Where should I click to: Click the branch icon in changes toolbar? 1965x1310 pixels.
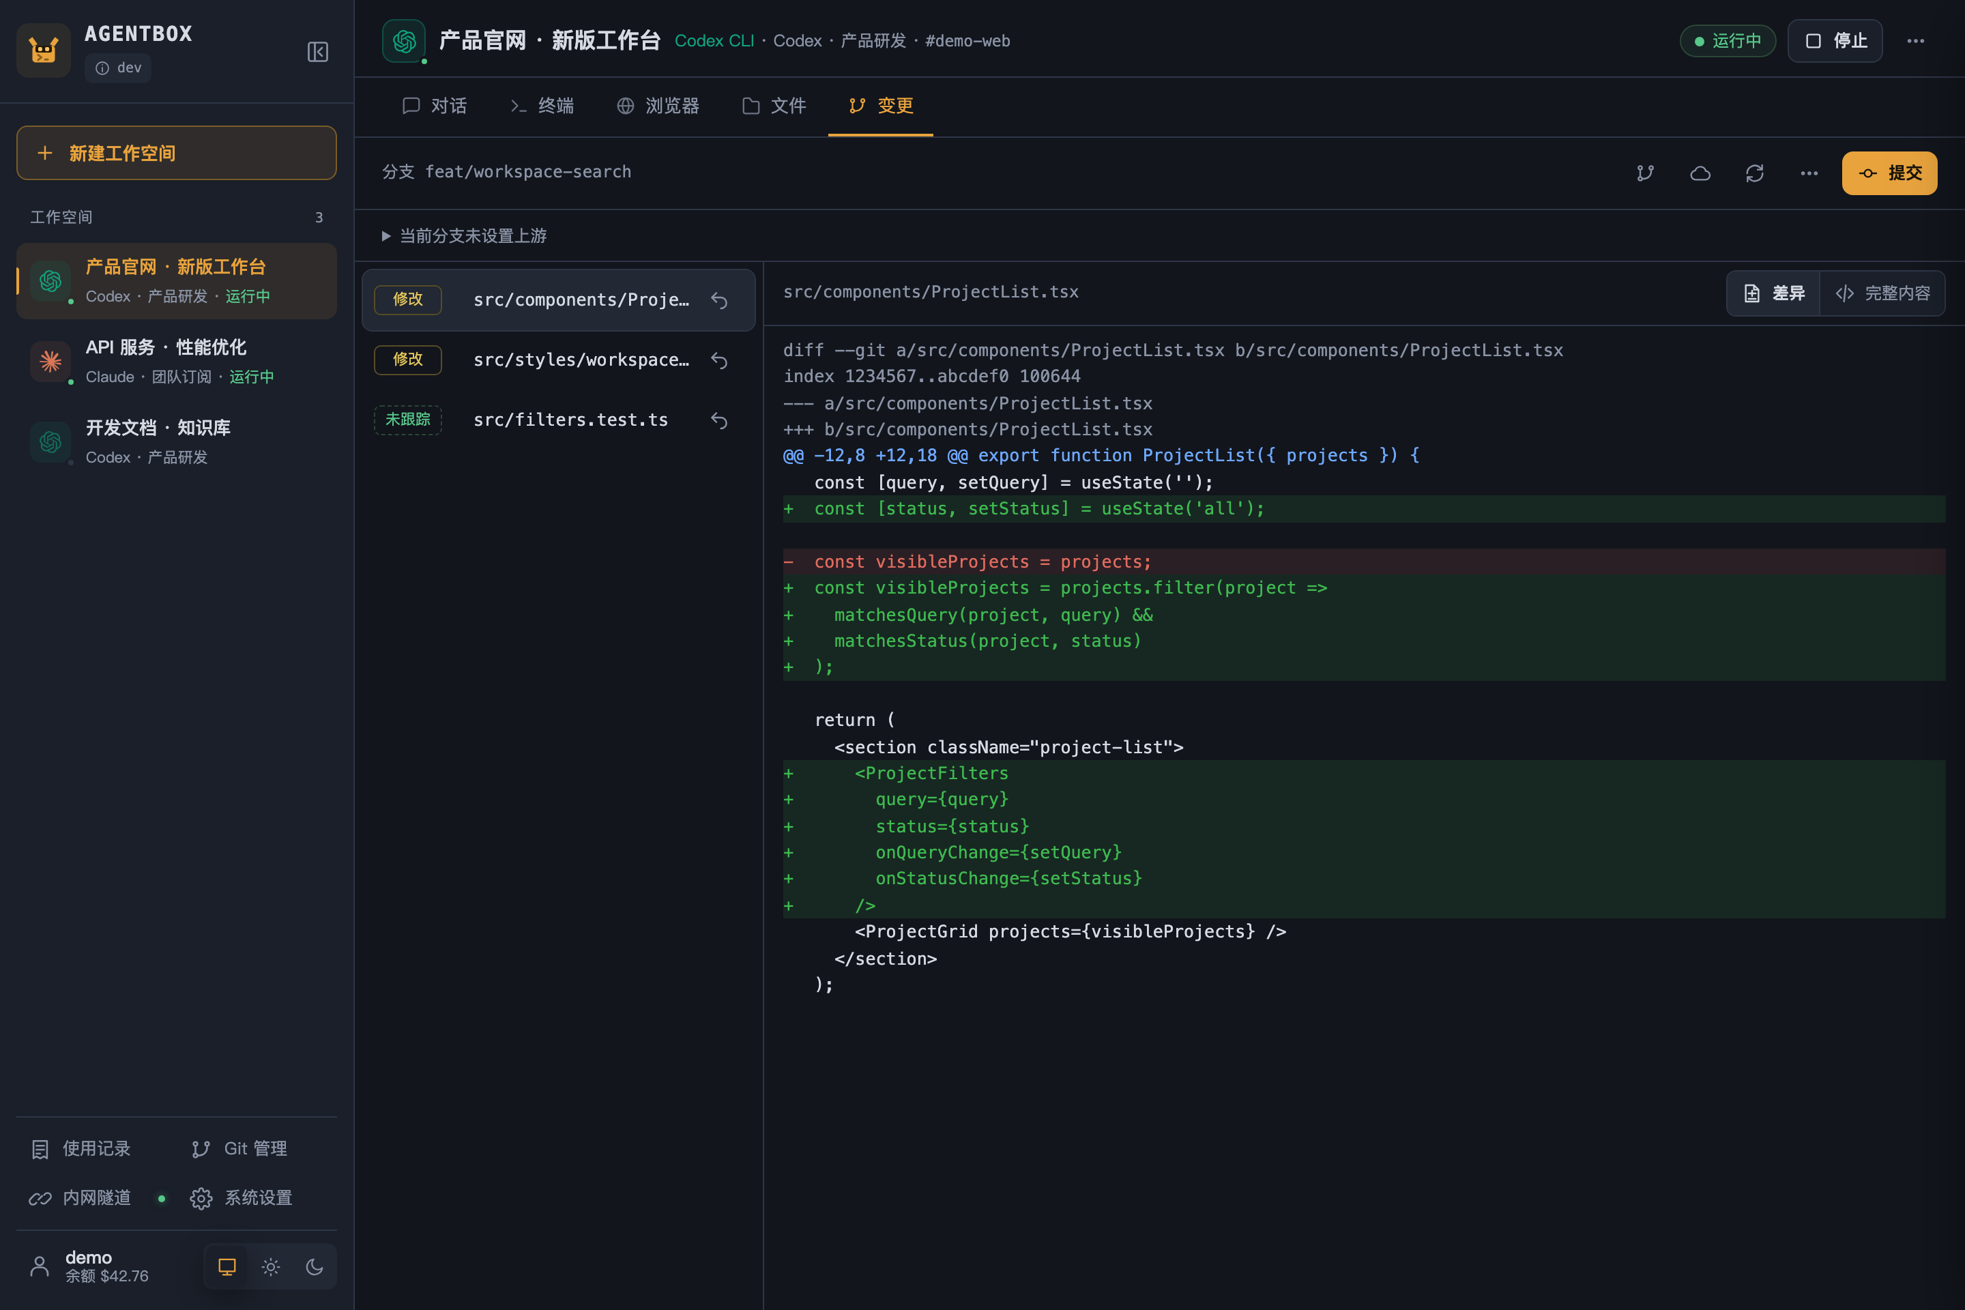1645,173
